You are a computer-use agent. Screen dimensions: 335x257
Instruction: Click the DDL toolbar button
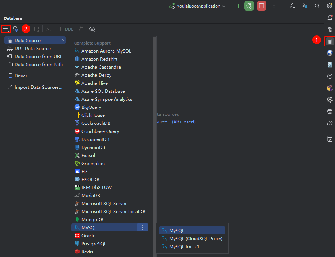click(69, 29)
